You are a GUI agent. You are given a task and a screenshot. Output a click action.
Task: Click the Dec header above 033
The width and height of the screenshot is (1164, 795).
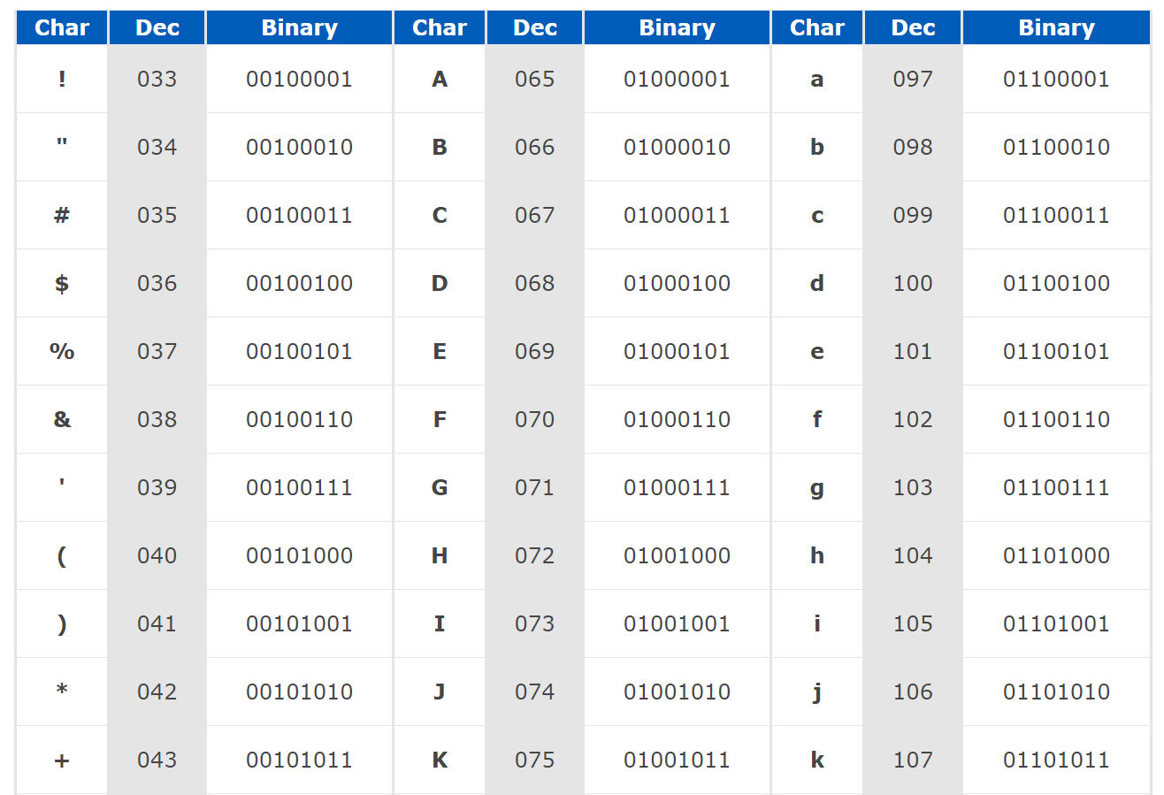tap(157, 28)
